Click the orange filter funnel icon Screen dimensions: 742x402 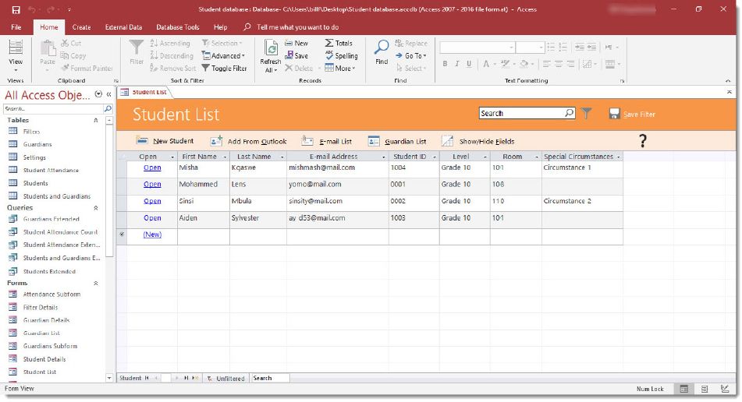(x=587, y=114)
